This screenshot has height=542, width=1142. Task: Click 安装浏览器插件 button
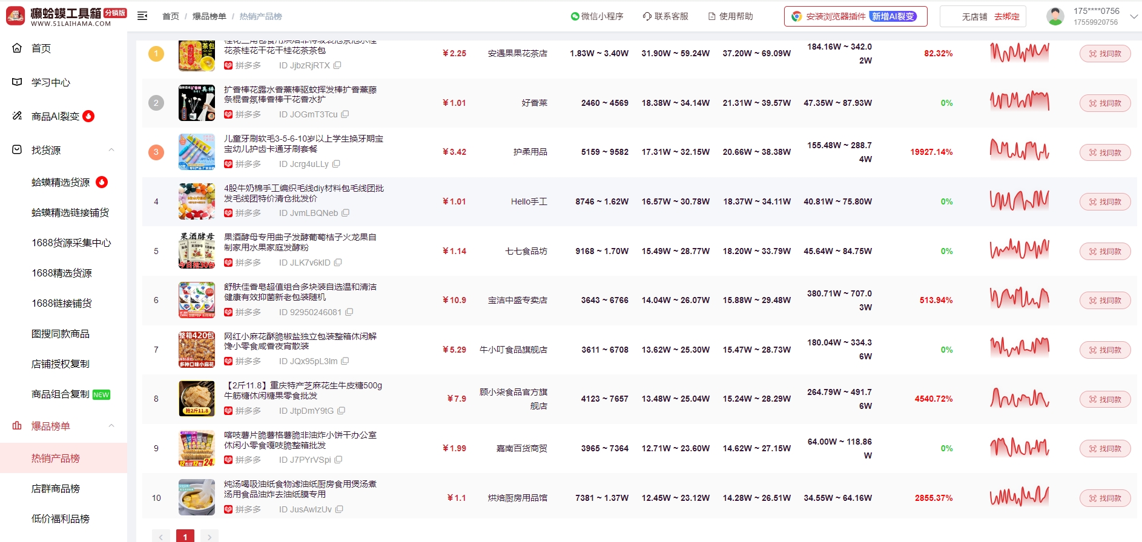coord(855,16)
